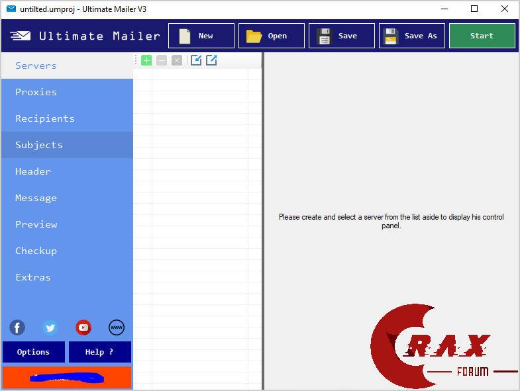Click the orange banner button
Screen dimensions: 520x391
pyautogui.click(x=67, y=377)
